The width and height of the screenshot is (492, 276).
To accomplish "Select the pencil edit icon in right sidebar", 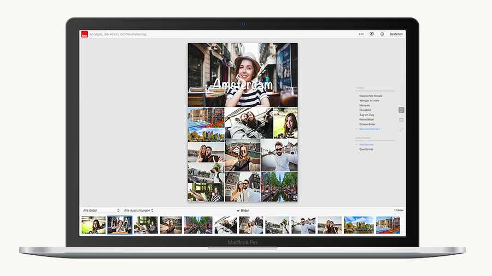I will tap(401, 129).
